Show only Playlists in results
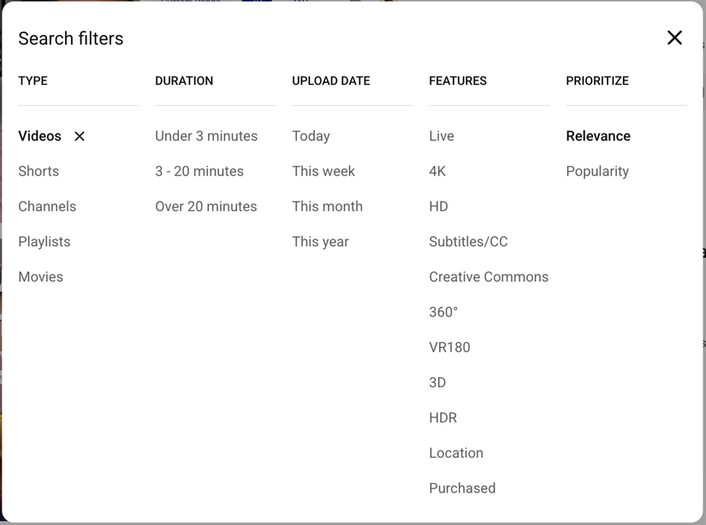 point(44,241)
